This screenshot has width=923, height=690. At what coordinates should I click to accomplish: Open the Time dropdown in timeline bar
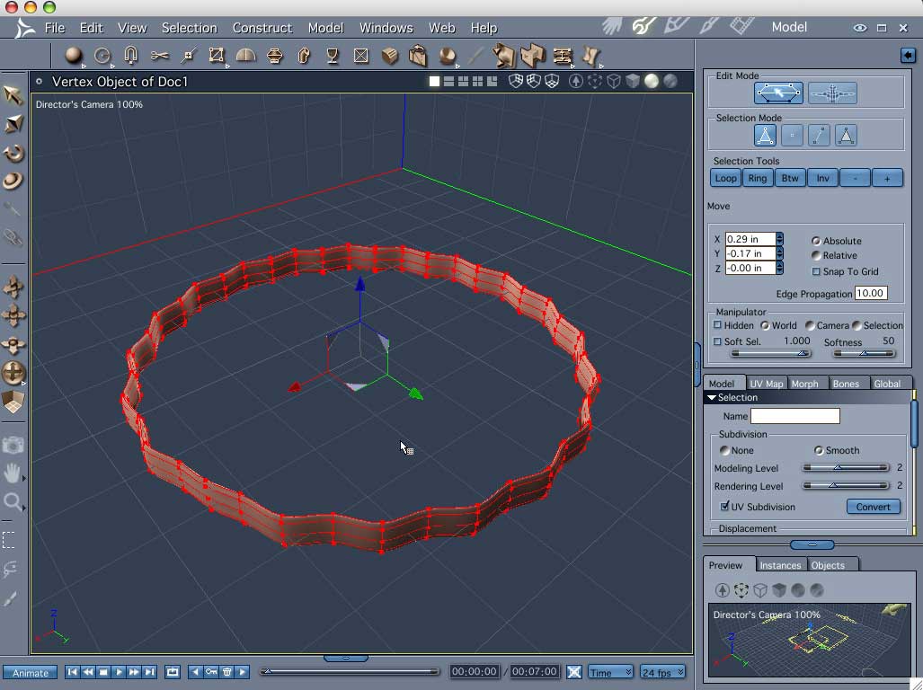[x=610, y=672]
